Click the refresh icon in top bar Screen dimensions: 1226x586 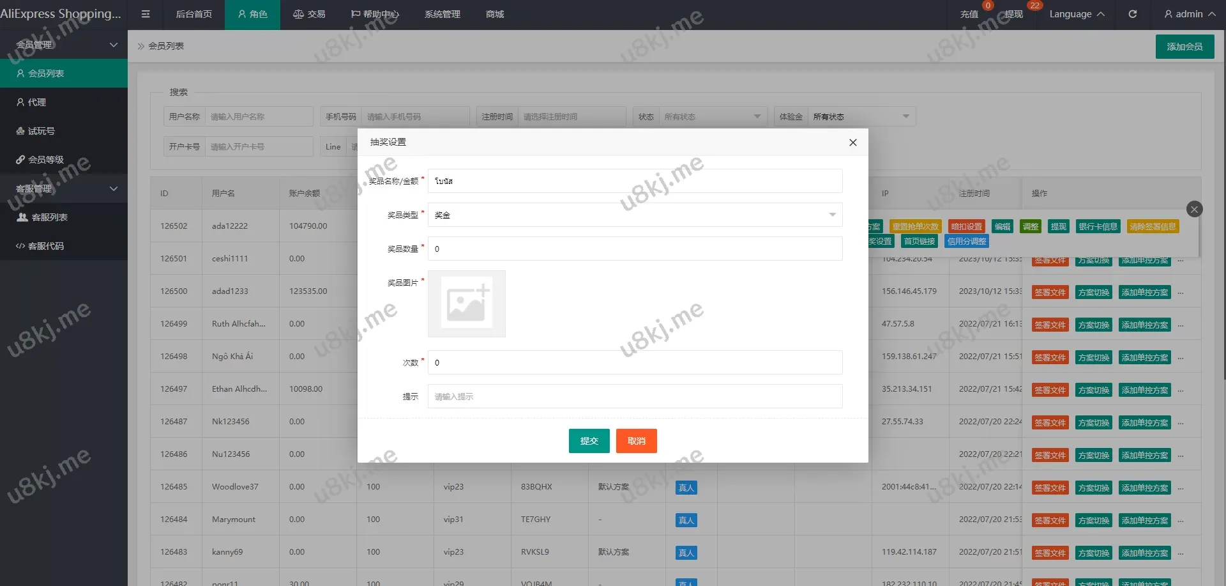pyautogui.click(x=1132, y=14)
